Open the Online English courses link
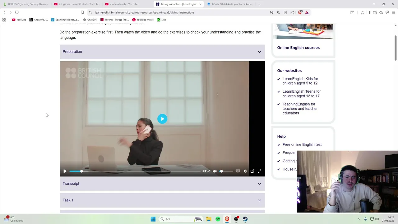Viewport: 398px width, 224px height. (x=298, y=48)
